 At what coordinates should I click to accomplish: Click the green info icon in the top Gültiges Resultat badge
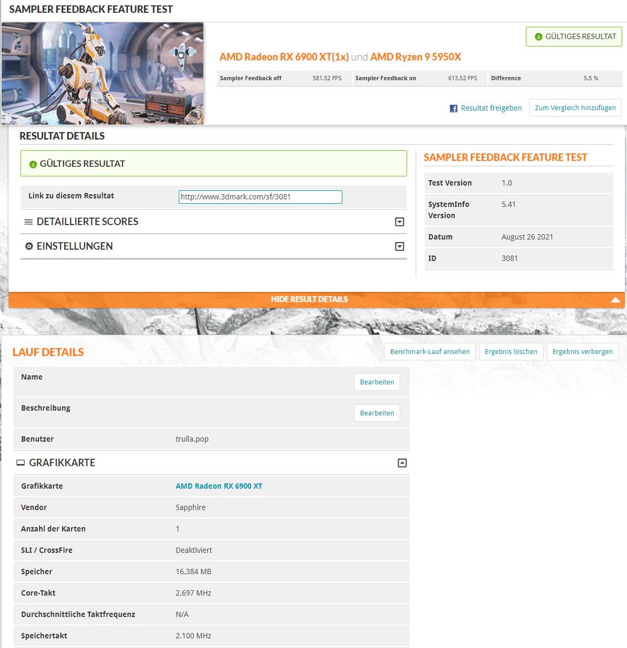539,37
